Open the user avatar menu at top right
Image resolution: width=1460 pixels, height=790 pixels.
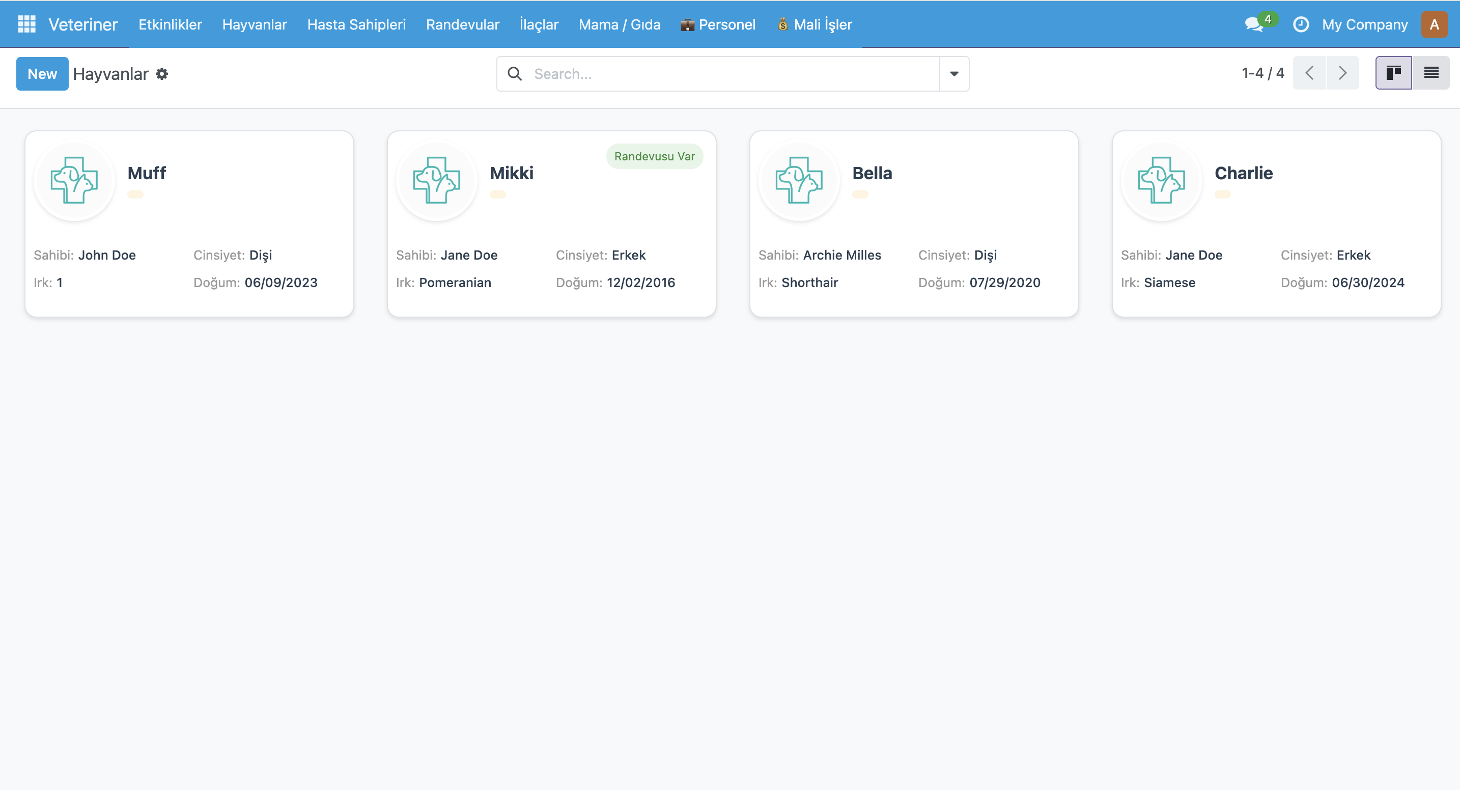(1435, 24)
